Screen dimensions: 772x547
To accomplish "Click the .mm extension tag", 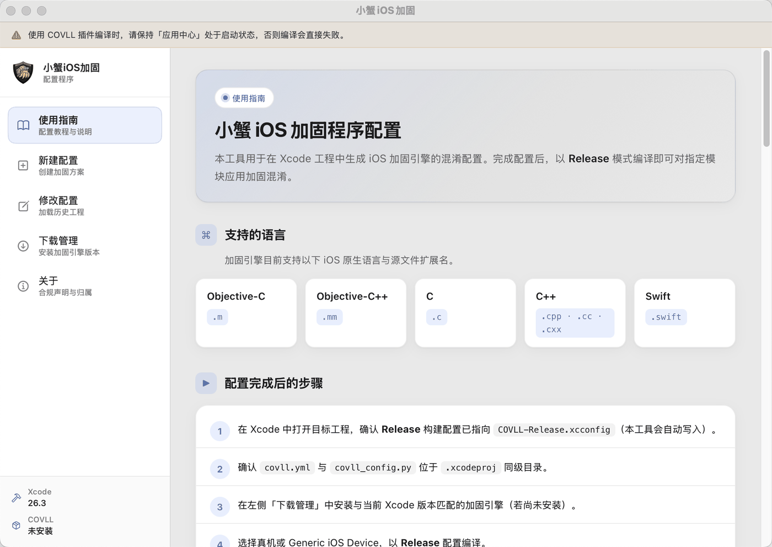I will pyautogui.click(x=330, y=317).
